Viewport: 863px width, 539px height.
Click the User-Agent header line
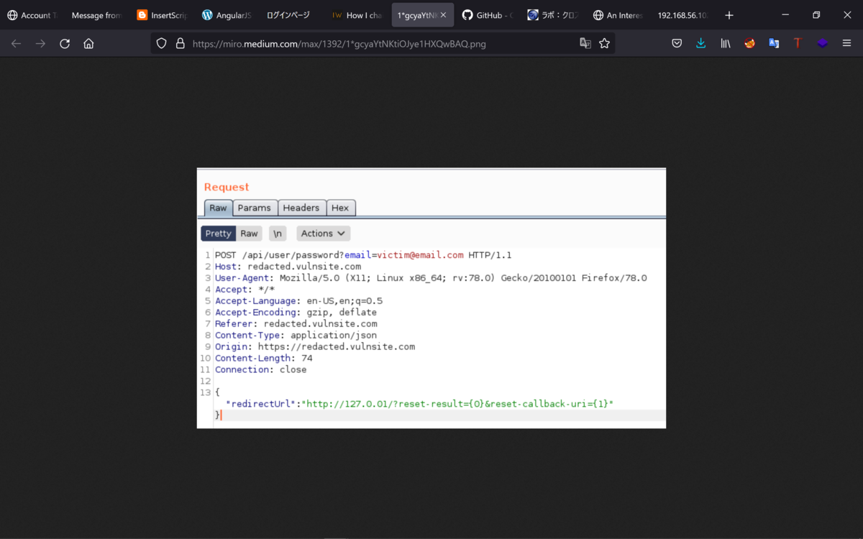[x=431, y=278]
